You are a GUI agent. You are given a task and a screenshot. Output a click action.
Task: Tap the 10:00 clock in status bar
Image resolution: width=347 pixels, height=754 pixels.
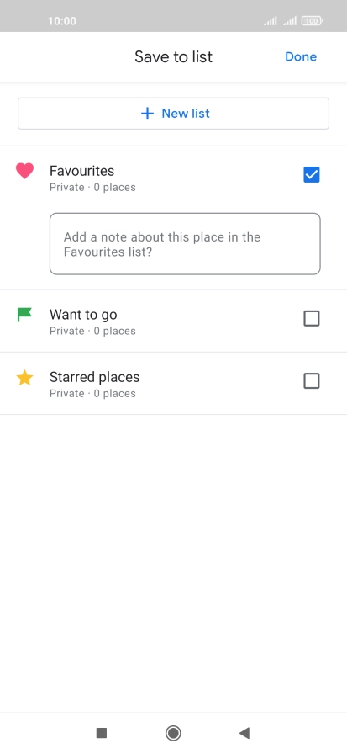(x=62, y=21)
